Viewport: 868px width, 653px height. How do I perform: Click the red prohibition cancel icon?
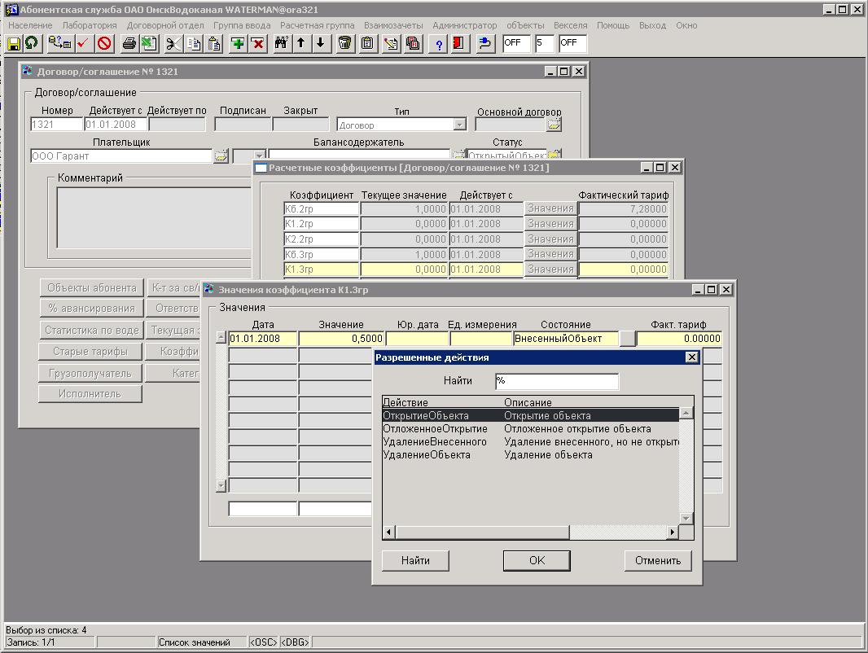(104, 43)
